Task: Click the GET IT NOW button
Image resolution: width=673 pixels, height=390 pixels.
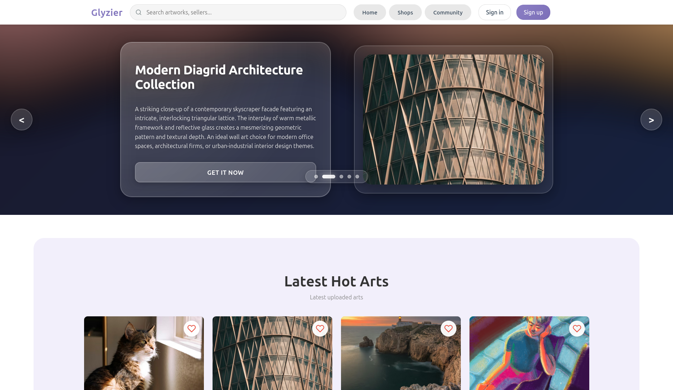Action: coord(226,172)
